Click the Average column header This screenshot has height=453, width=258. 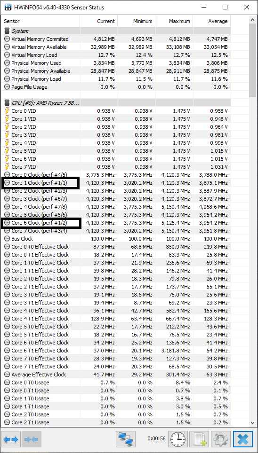[x=212, y=21]
